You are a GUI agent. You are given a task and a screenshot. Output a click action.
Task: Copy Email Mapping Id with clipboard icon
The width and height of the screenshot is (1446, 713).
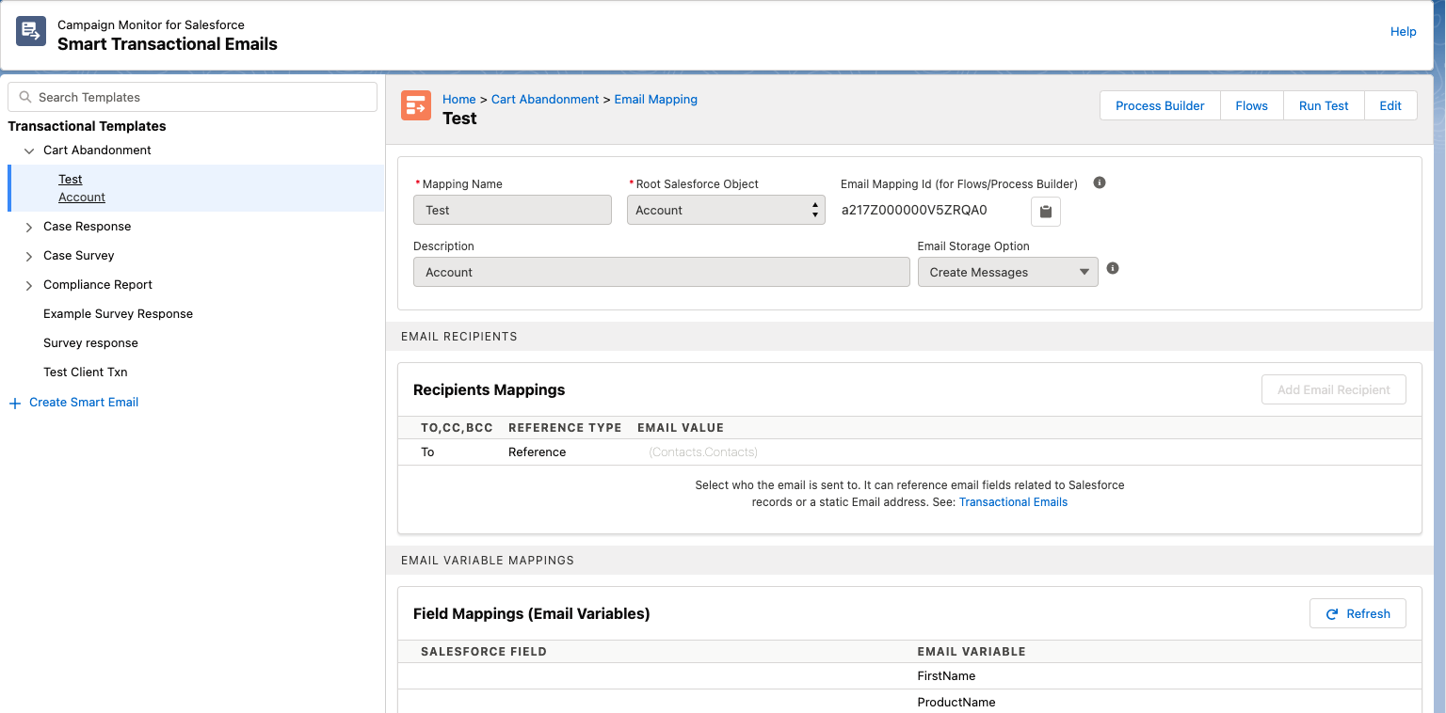1046,212
